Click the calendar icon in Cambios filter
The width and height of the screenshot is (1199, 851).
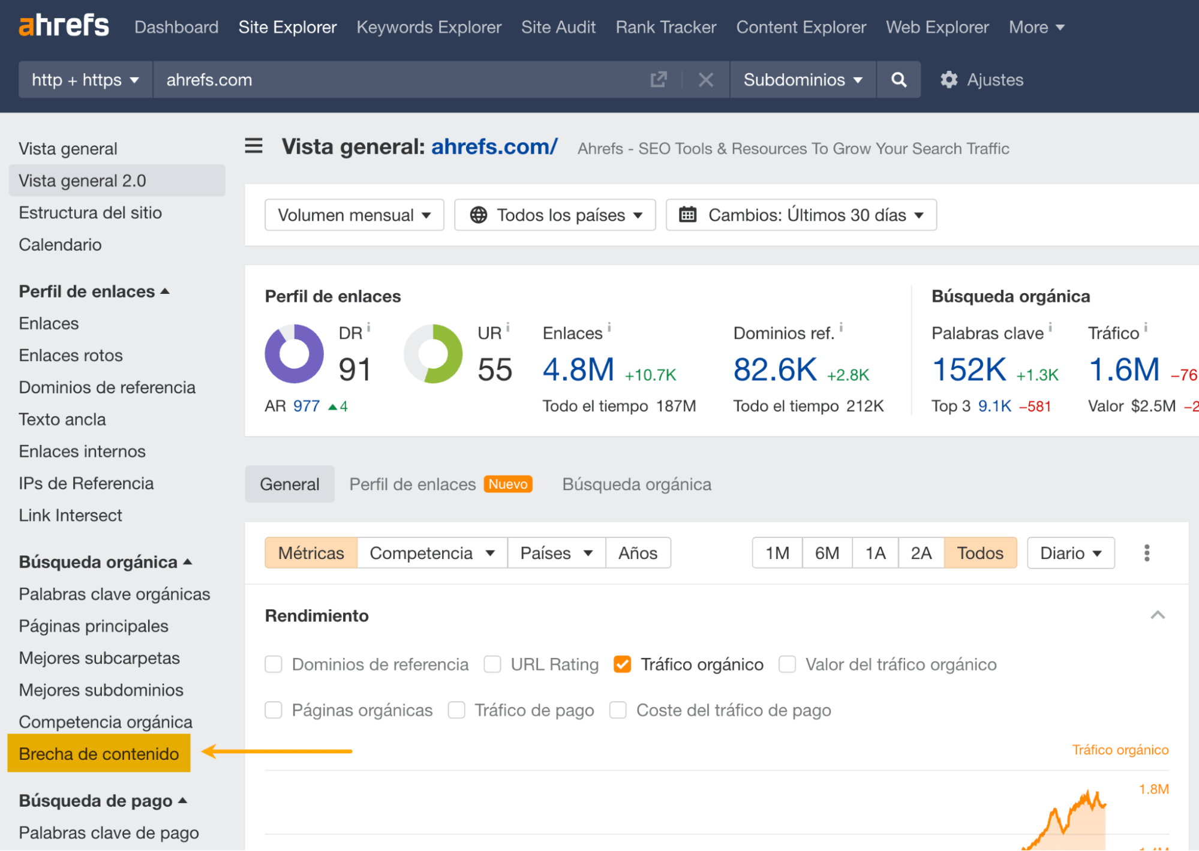(x=687, y=215)
